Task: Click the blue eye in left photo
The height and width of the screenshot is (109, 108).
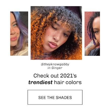Action: (14, 25)
